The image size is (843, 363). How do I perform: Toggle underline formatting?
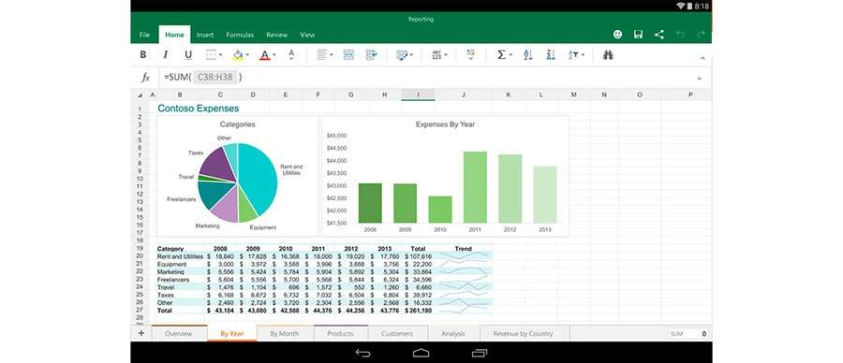click(x=188, y=55)
